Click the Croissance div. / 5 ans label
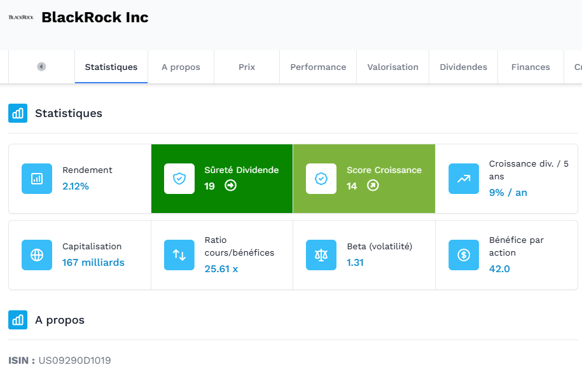 click(529, 170)
